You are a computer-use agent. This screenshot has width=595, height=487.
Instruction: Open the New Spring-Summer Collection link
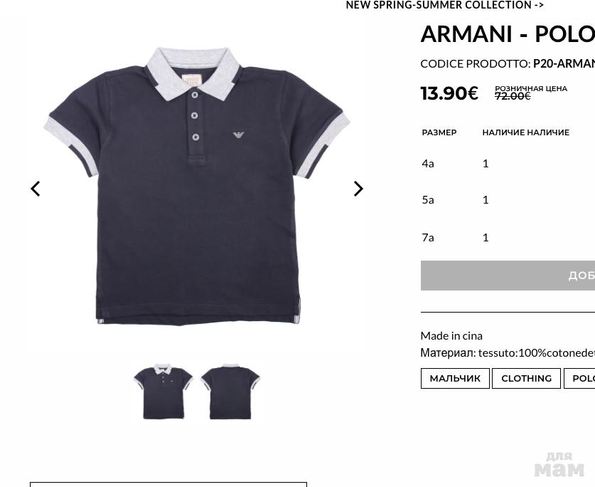point(445,5)
